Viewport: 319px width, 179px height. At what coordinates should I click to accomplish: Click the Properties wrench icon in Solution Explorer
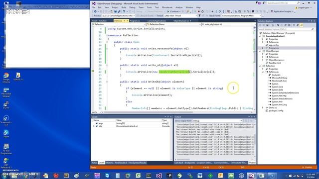298,25
